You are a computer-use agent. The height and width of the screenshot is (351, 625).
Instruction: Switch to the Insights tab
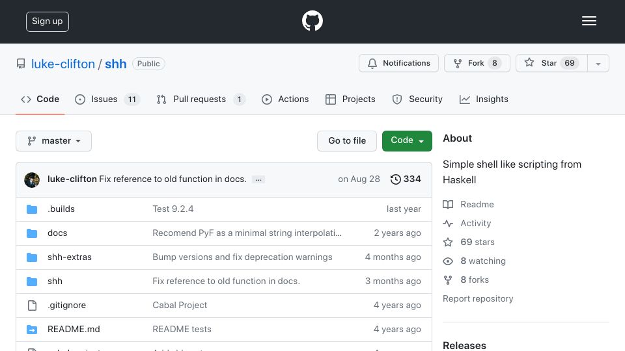click(484, 99)
